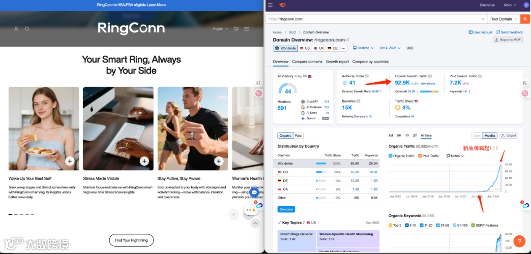
Task: Click the Semrush flame logo
Action: click(x=282, y=5)
